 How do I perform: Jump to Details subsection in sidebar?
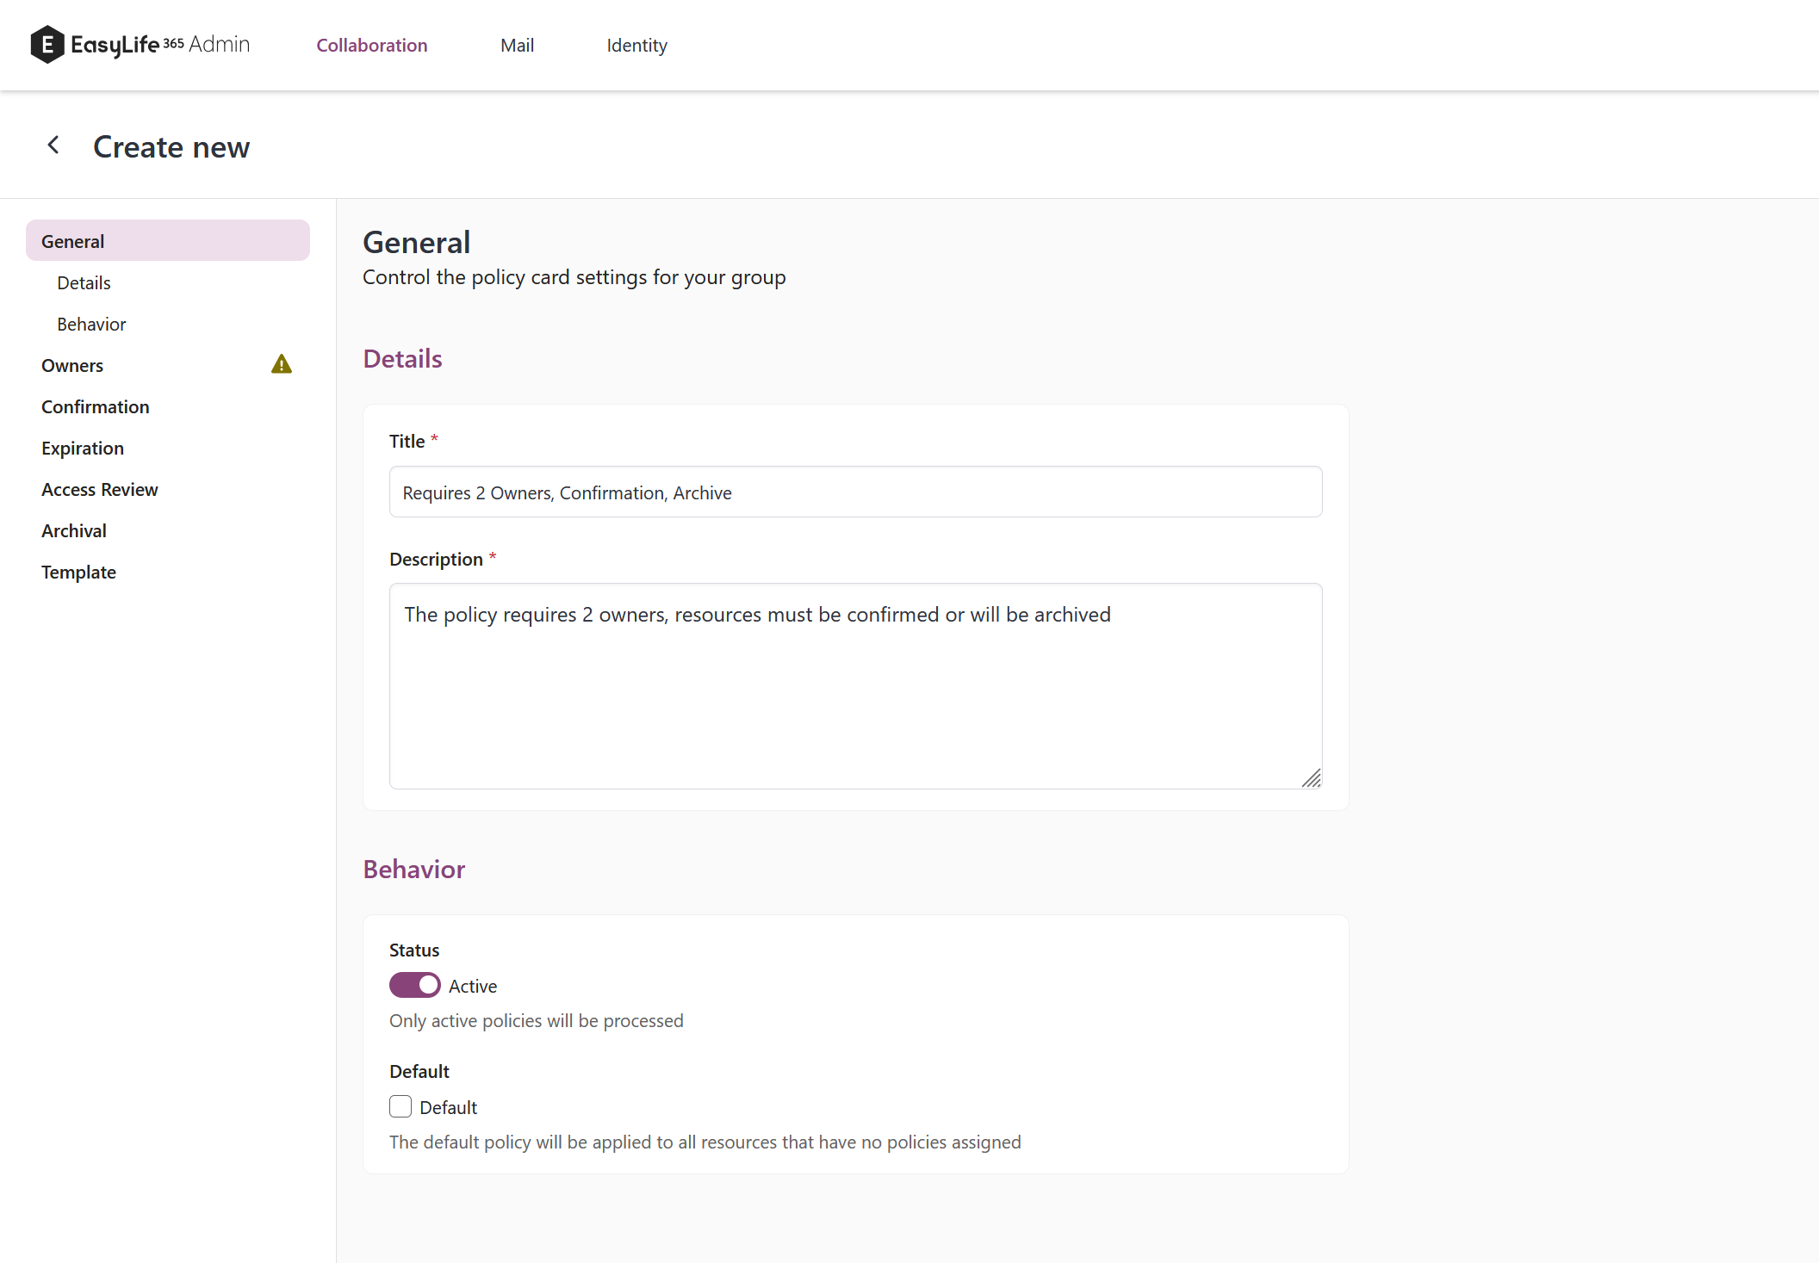pos(84,283)
